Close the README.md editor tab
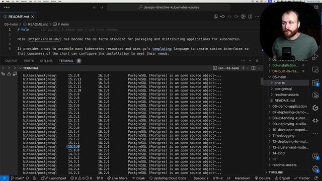The width and height of the screenshot is (322, 181). coord(32,17)
